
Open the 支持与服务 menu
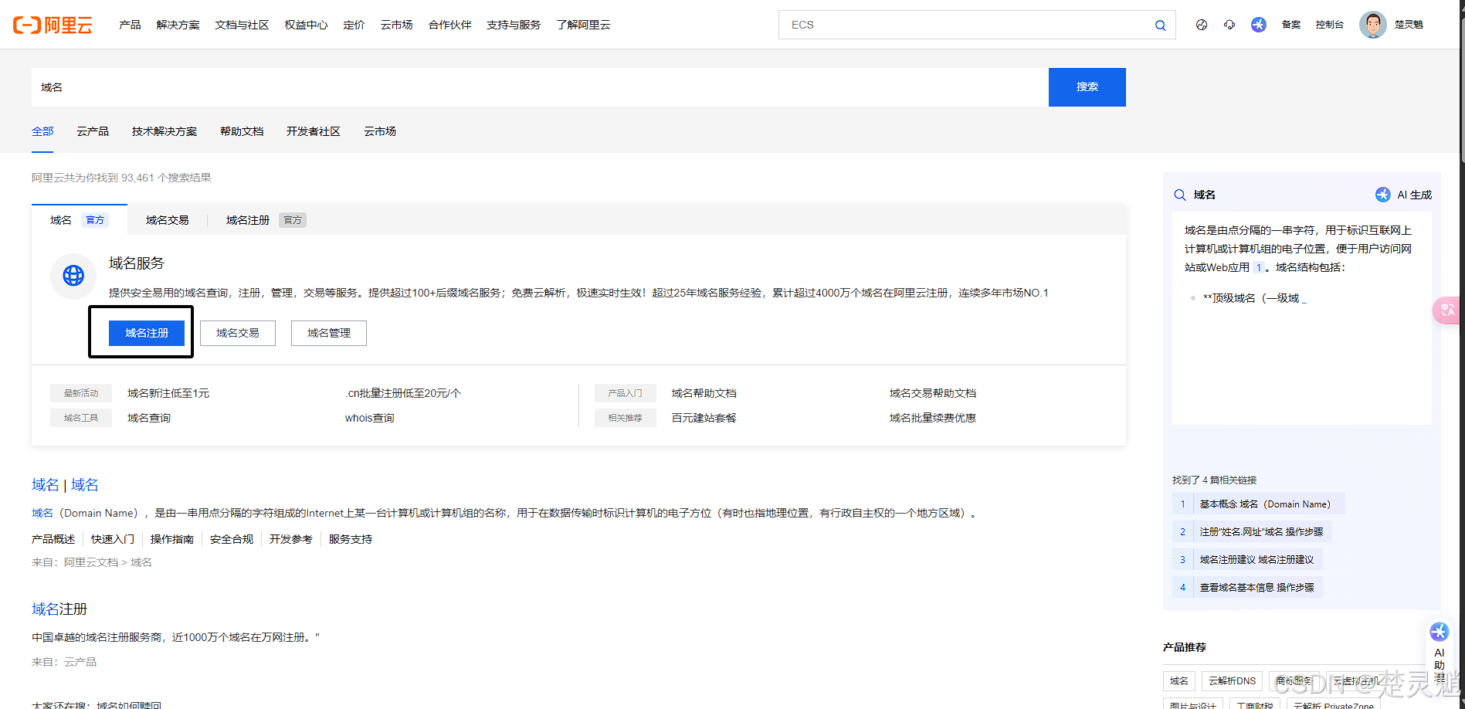(514, 25)
